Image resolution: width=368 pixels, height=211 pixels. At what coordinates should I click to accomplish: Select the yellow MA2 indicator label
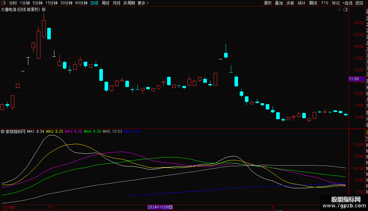(54, 131)
